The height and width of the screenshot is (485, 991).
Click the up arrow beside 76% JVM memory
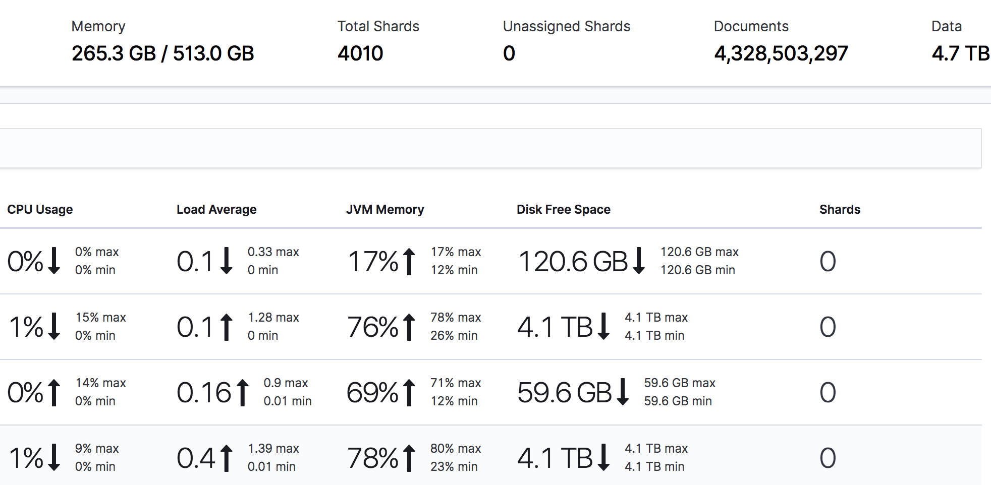409,327
